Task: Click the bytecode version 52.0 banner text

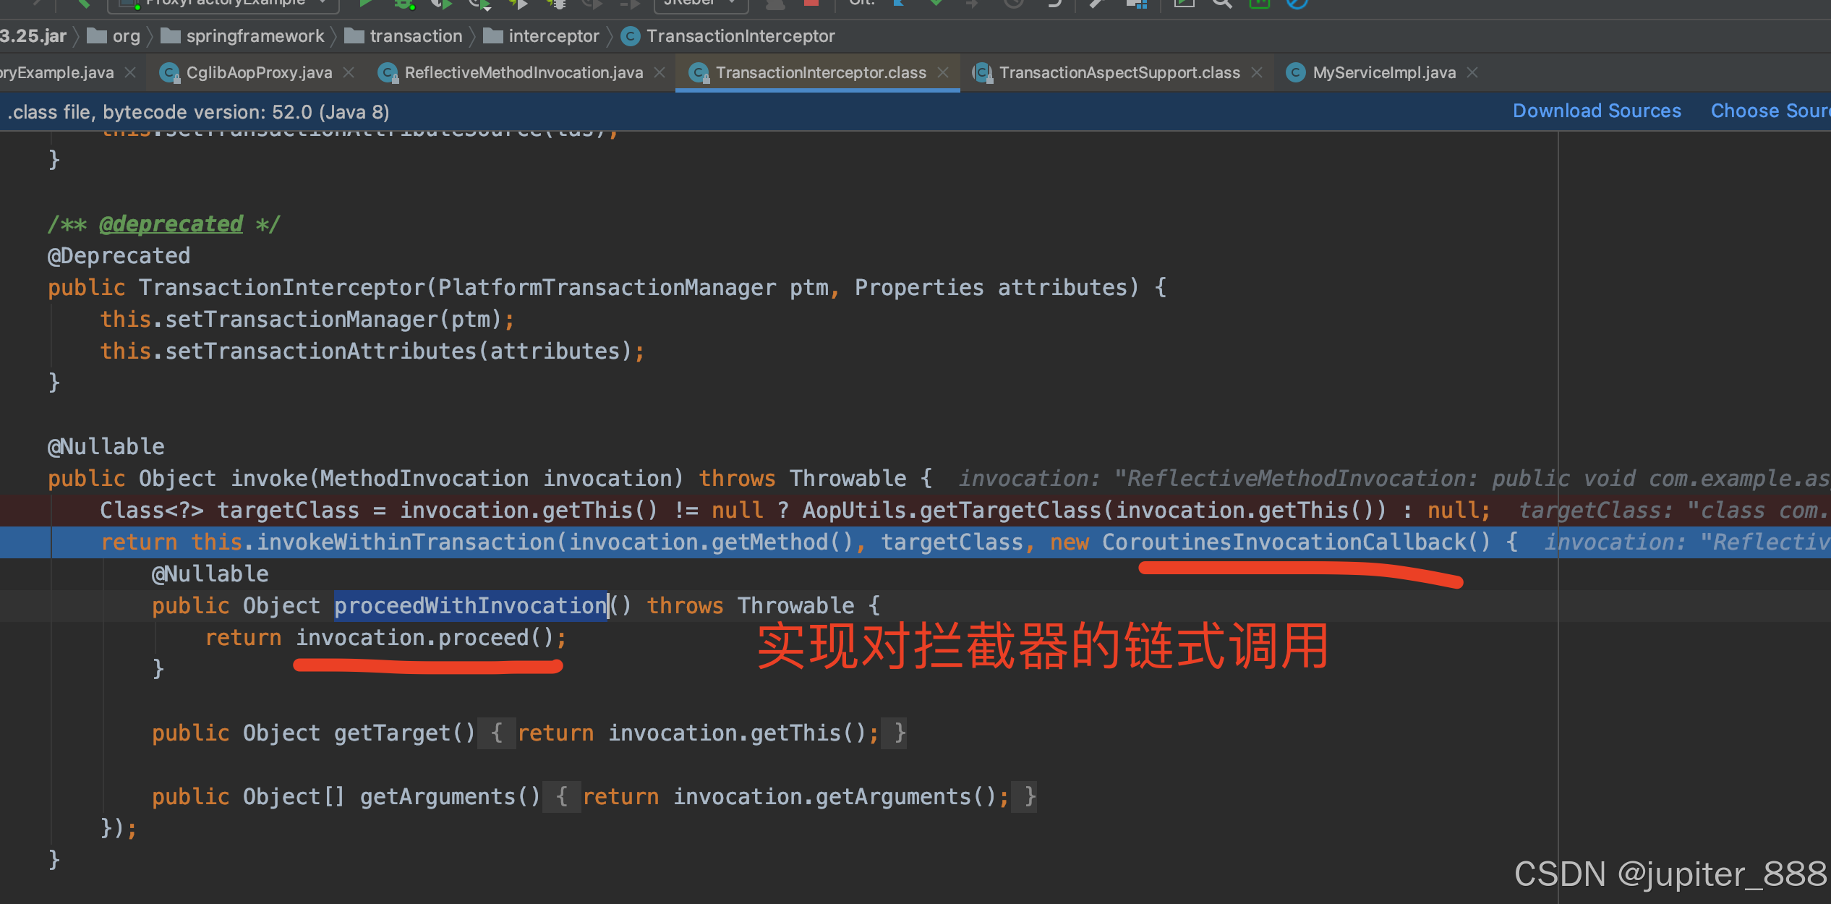Action: click(198, 112)
